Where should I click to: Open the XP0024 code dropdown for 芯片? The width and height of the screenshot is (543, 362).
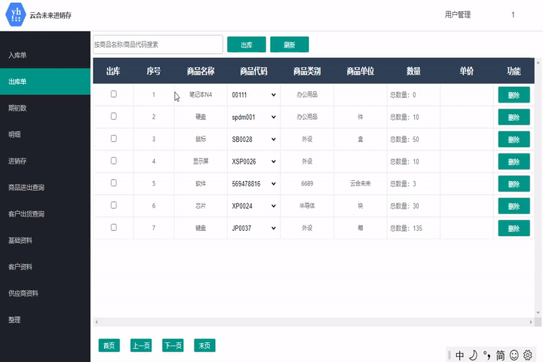click(253, 205)
